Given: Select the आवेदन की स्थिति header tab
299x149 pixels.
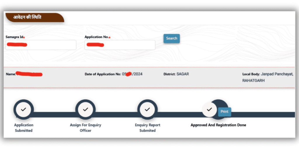Looking at the screenshot, I should 35,17.
